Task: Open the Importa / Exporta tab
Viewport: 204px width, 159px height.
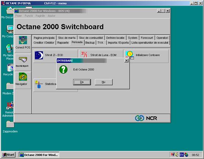Action: click(x=118, y=43)
